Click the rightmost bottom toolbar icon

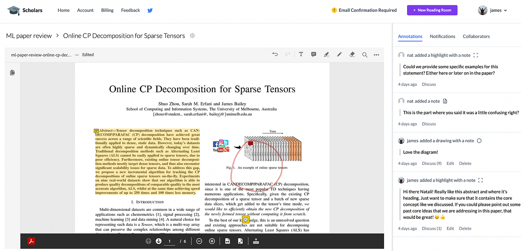pos(256,241)
